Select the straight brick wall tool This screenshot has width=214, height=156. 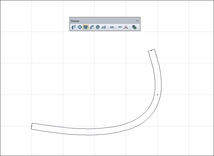pos(74,27)
